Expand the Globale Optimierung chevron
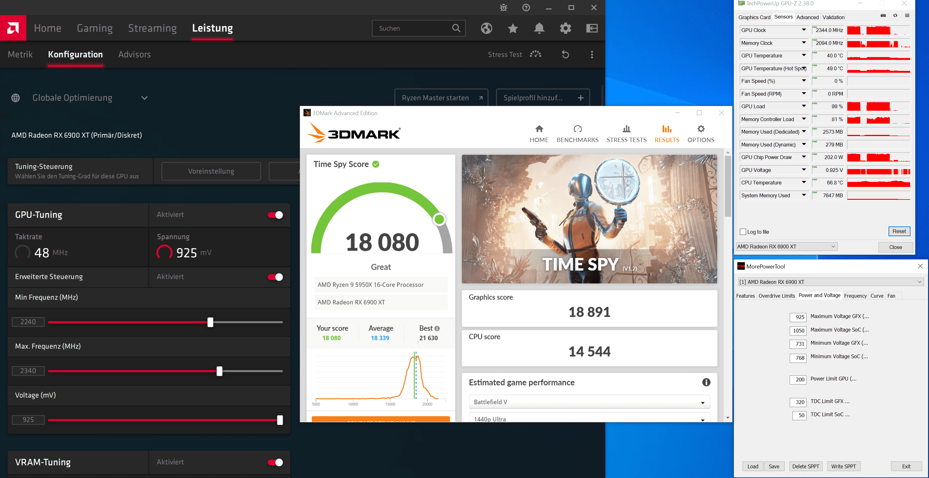The width and height of the screenshot is (929, 478). pyautogui.click(x=144, y=98)
